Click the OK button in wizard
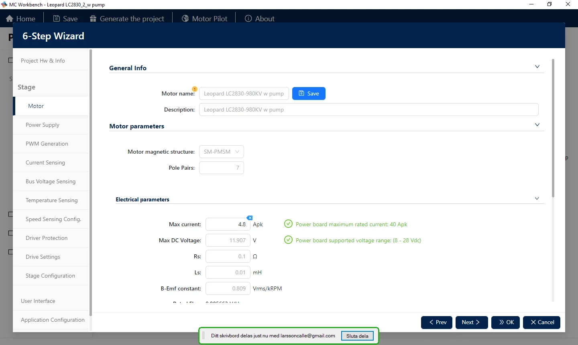578x345 pixels. point(506,323)
